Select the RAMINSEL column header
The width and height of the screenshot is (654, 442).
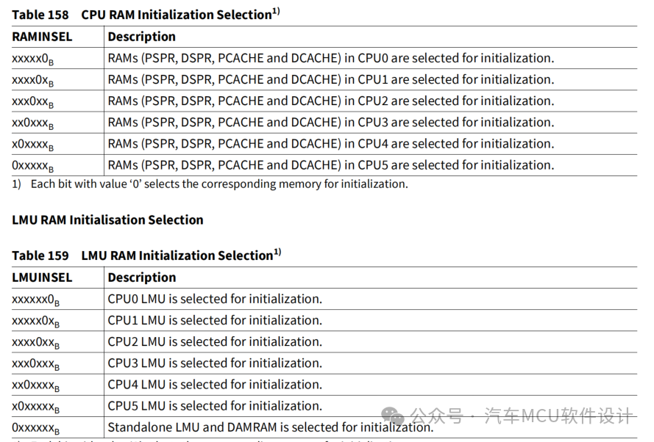42,37
